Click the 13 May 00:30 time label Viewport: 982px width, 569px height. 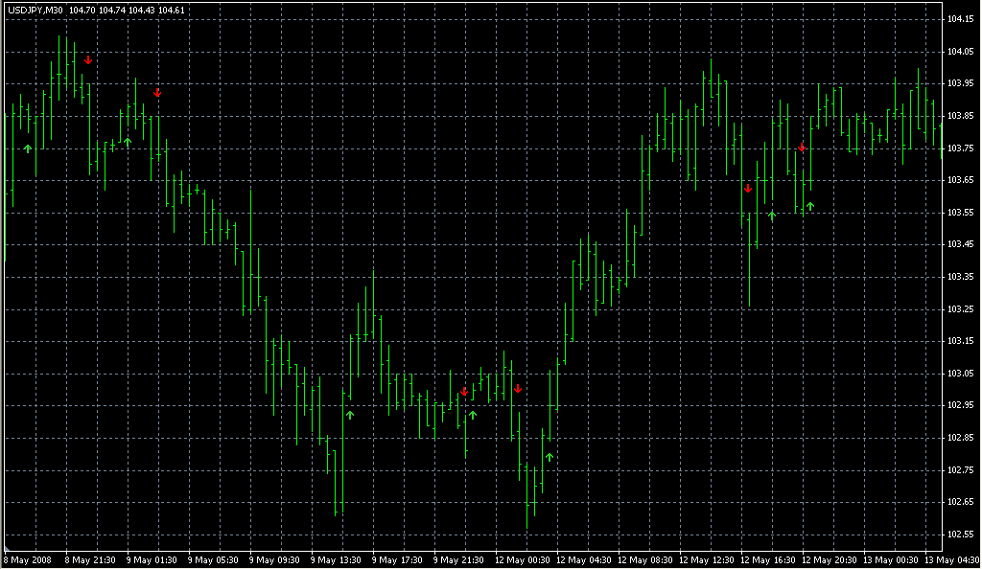click(891, 560)
